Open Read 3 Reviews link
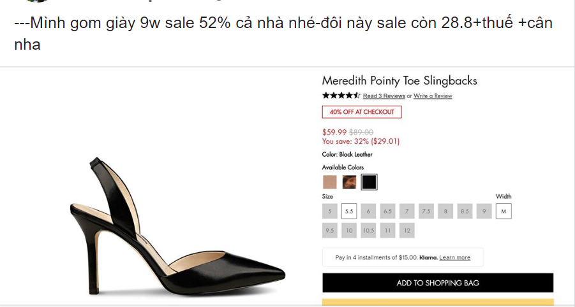The height and width of the screenshot is (307, 575). click(x=384, y=96)
